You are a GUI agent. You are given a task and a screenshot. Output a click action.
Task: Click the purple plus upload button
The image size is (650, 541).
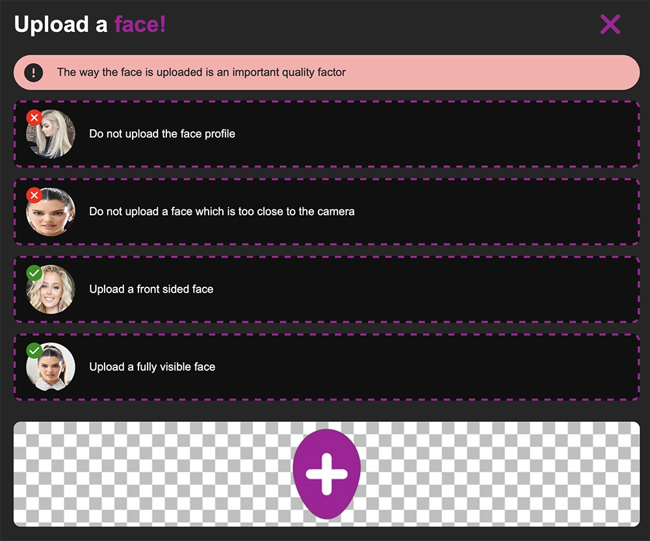pos(327,474)
